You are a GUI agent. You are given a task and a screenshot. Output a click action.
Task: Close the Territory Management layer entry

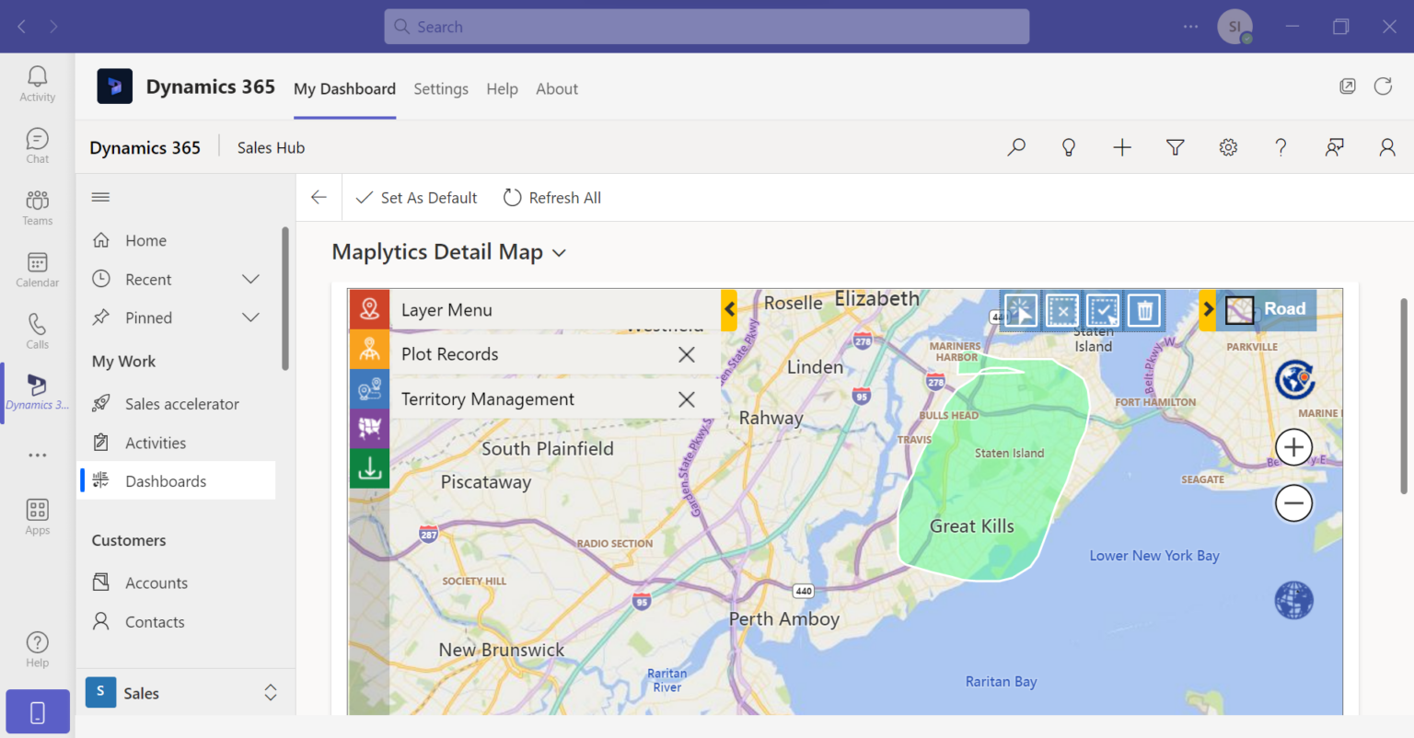(x=686, y=399)
